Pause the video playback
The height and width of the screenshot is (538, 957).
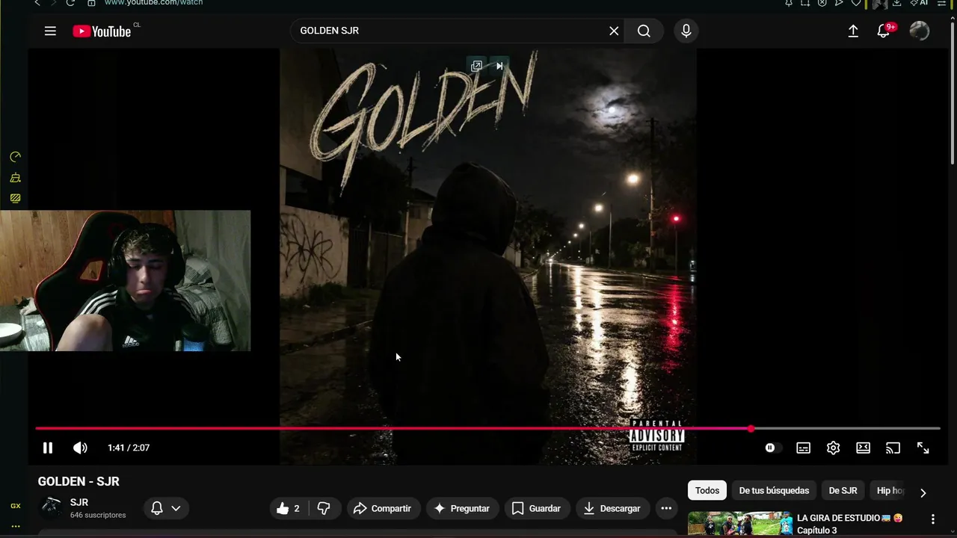click(48, 448)
